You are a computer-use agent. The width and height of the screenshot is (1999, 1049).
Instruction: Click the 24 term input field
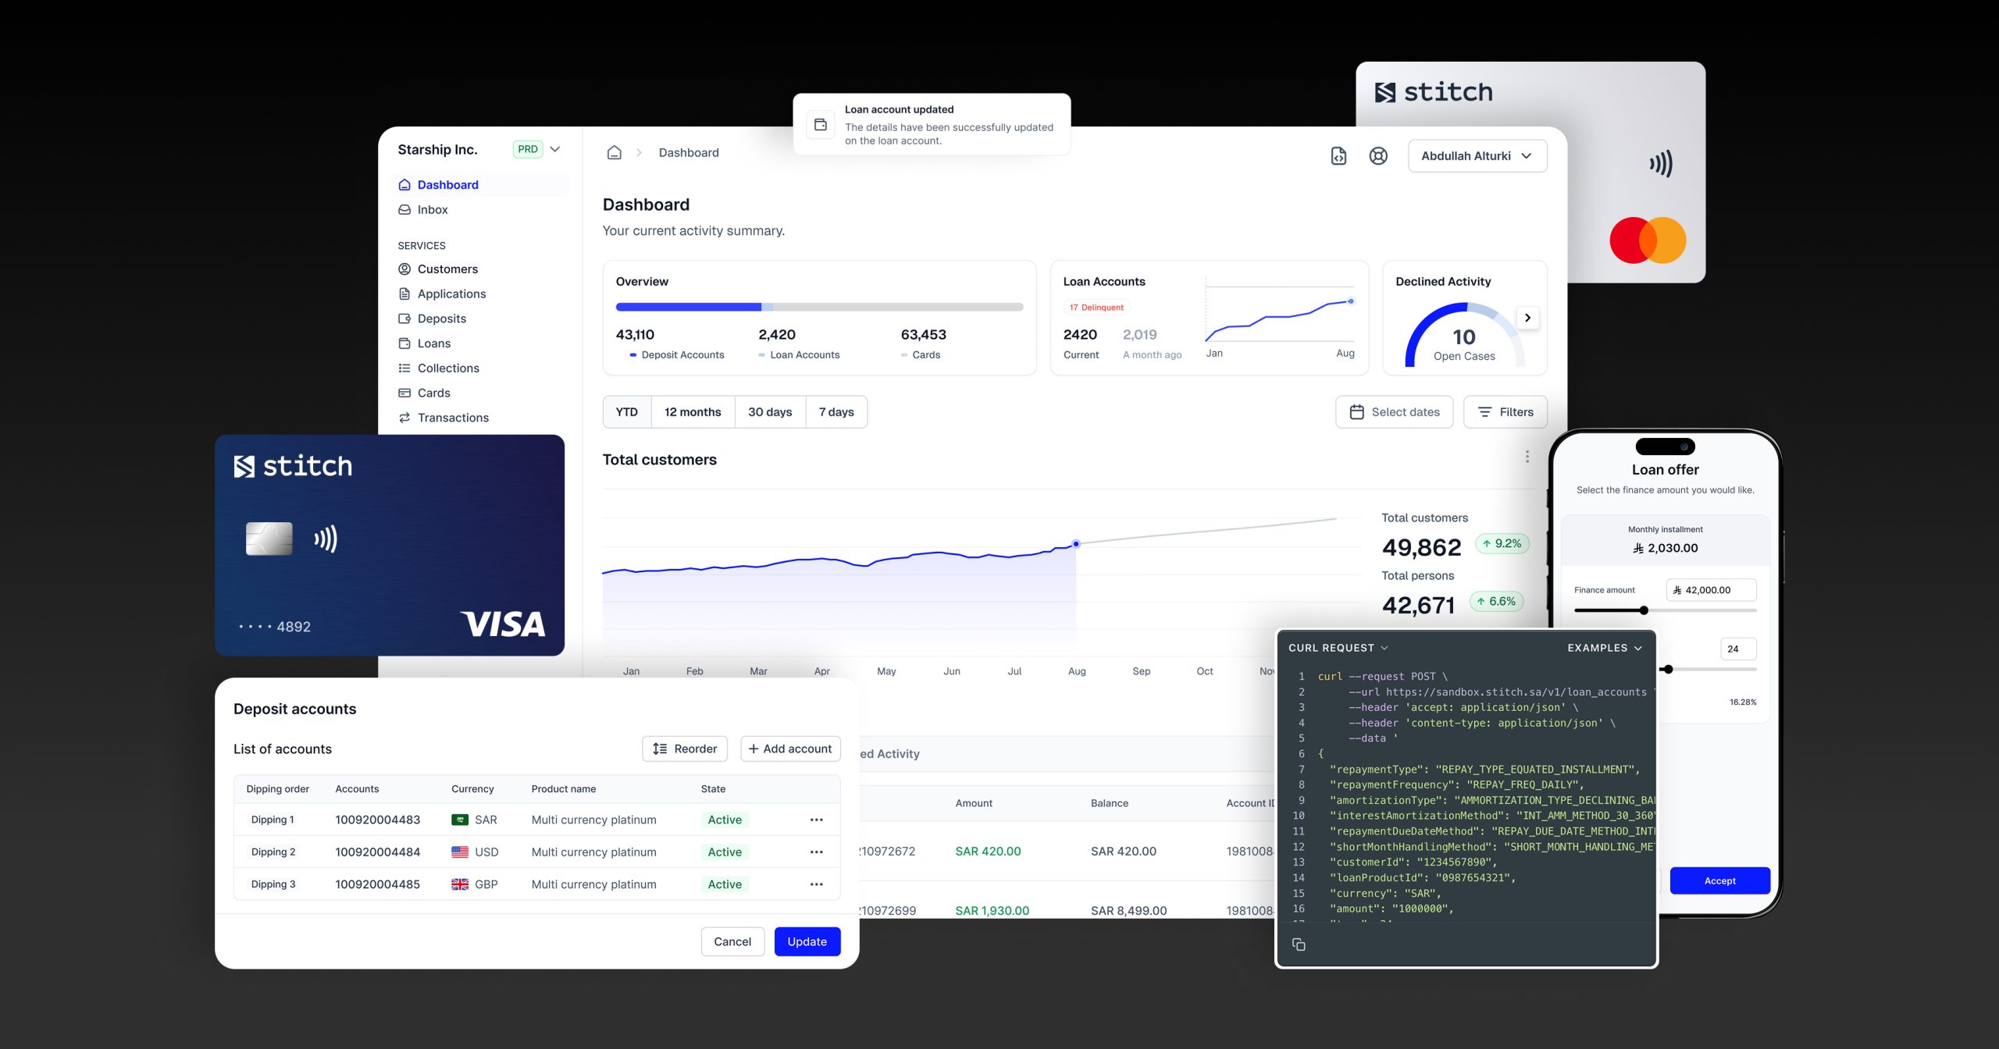[1738, 649]
